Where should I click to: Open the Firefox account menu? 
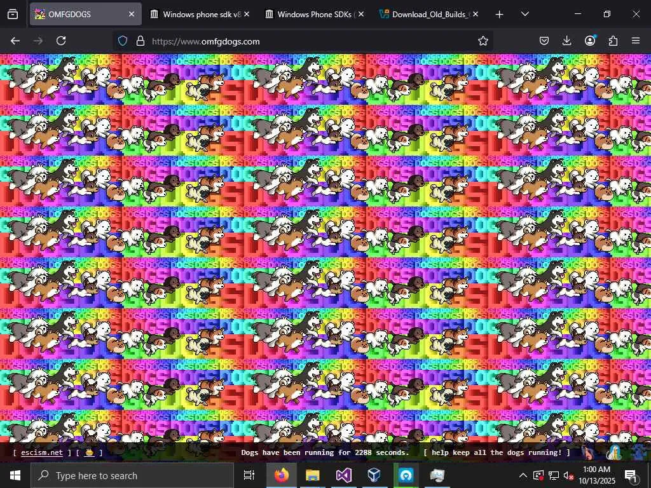pyautogui.click(x=590, y=41)
